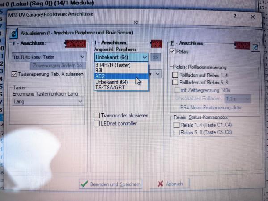Click the red I-Anschluss connector icon
The height and width of the screenshot is (201, 268).
156,44
